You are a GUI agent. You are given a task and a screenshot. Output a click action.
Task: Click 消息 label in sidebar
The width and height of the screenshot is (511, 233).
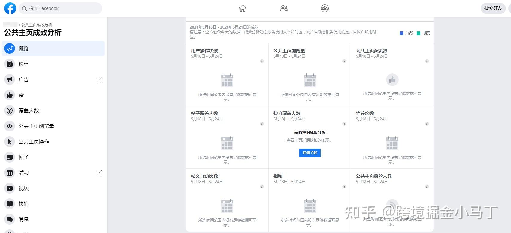24,219
